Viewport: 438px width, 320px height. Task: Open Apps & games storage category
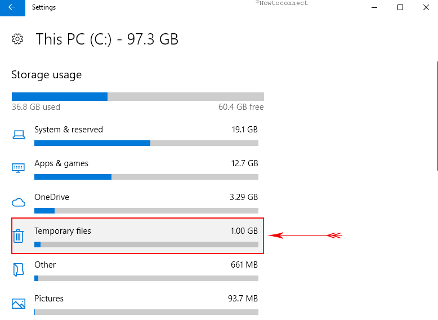(x=138, y=169)
